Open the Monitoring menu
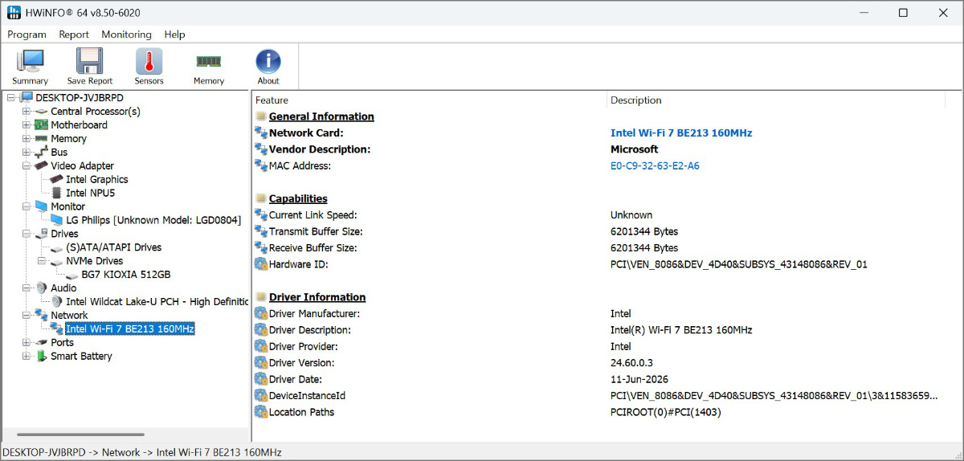Image resolution: width=964 pixels, height=461 pixels. point(126,35)
